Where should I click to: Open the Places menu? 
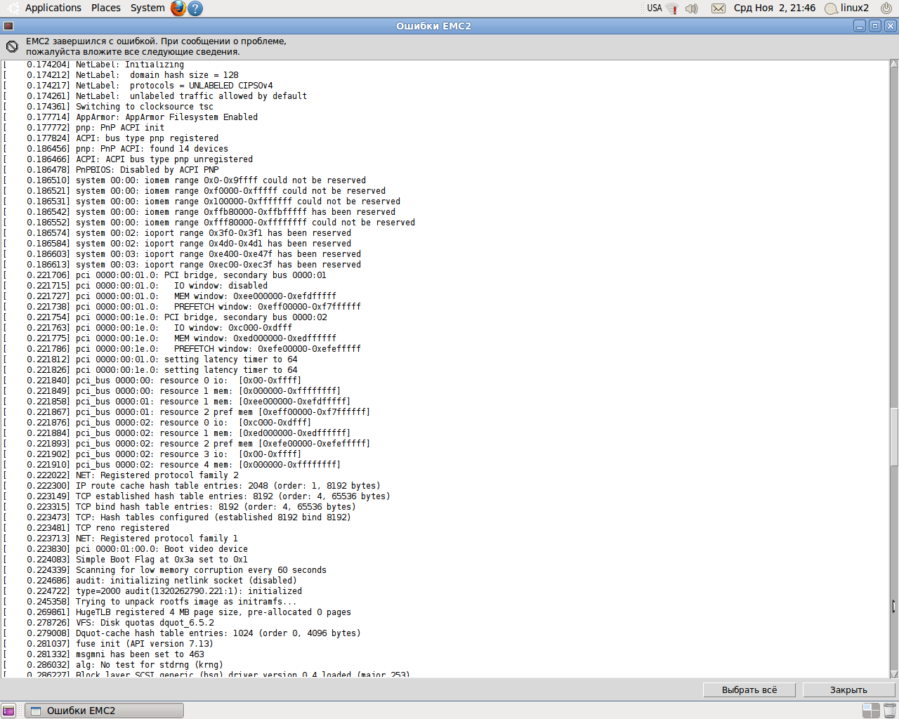click(106, 8)
